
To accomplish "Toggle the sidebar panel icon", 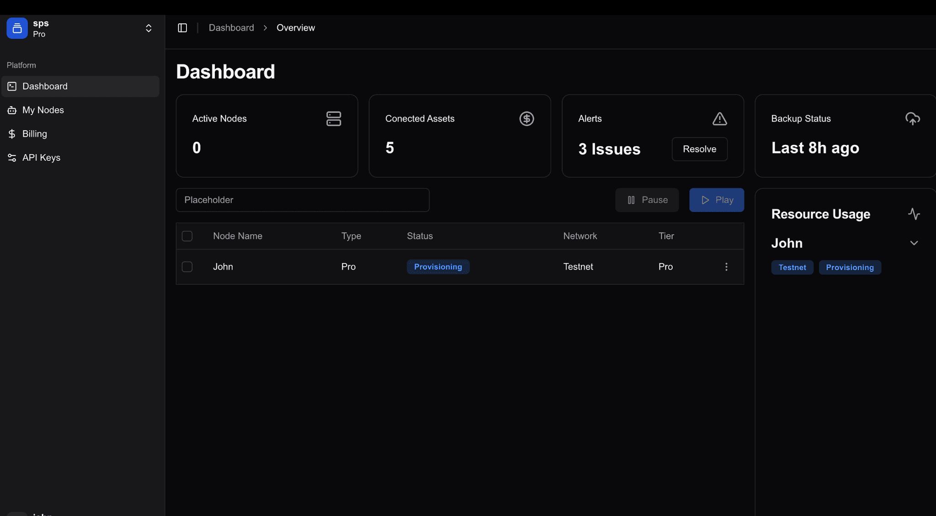I will point(182,28).
